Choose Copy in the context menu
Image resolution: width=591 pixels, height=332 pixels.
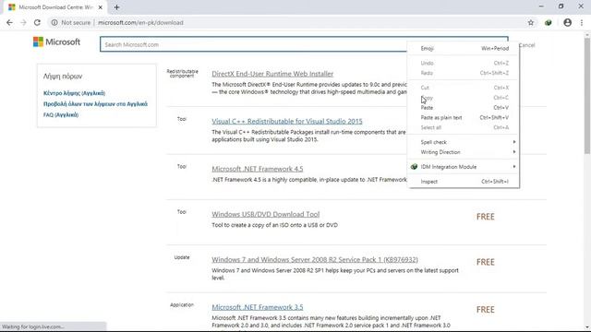tap(464, 98)
